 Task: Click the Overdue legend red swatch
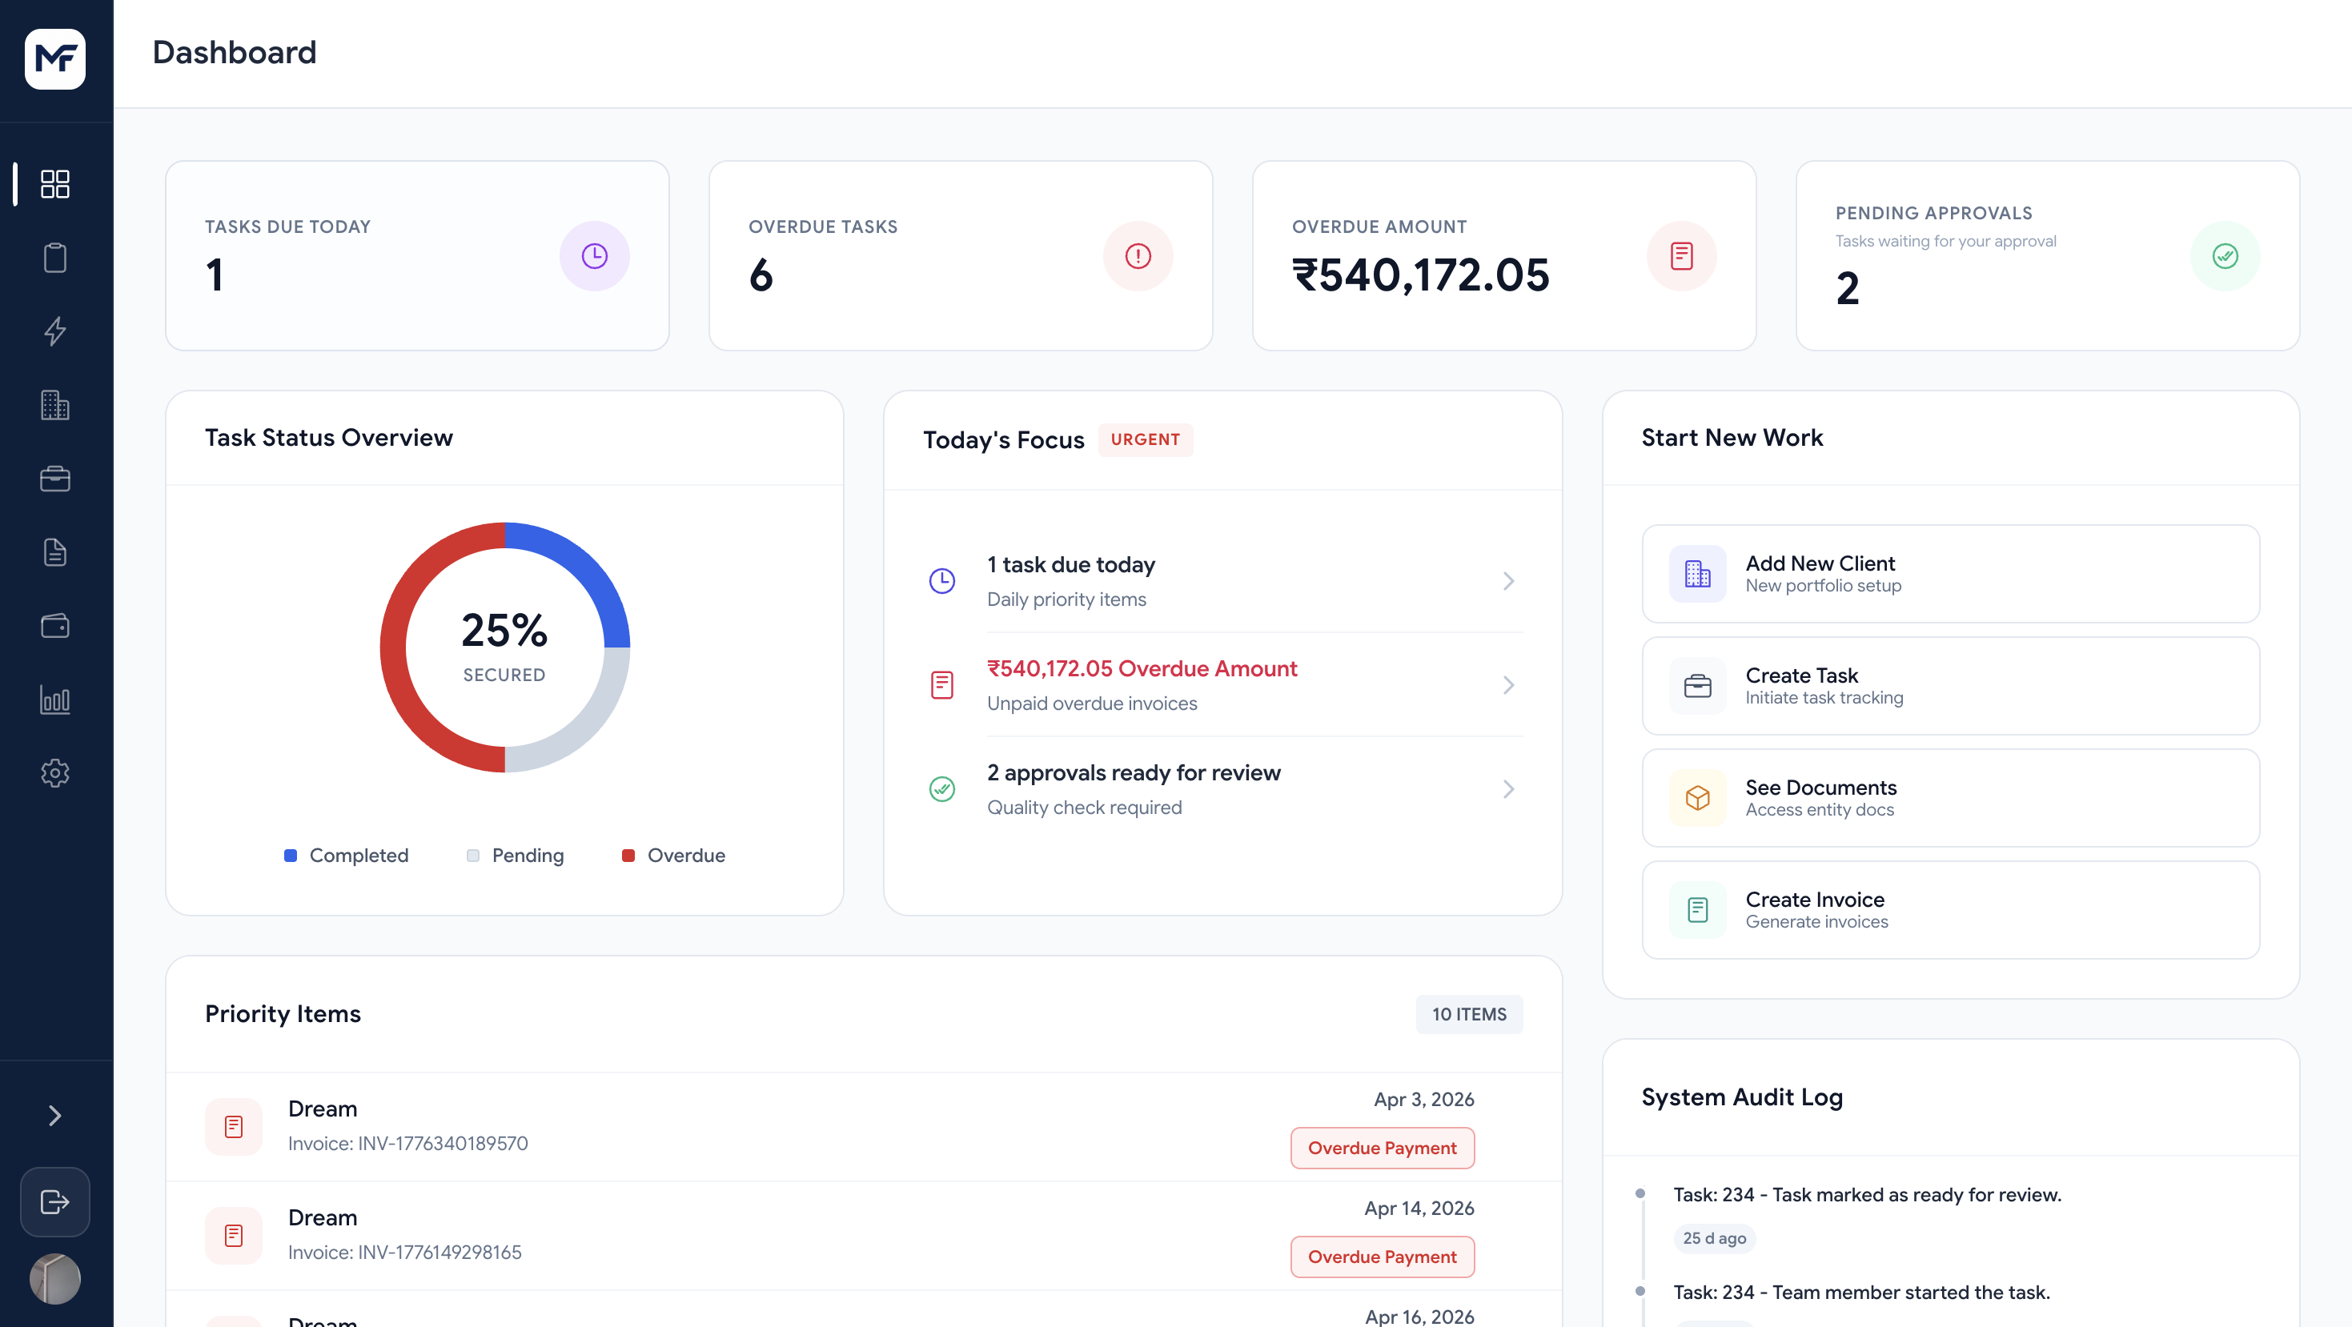[628, 855]
